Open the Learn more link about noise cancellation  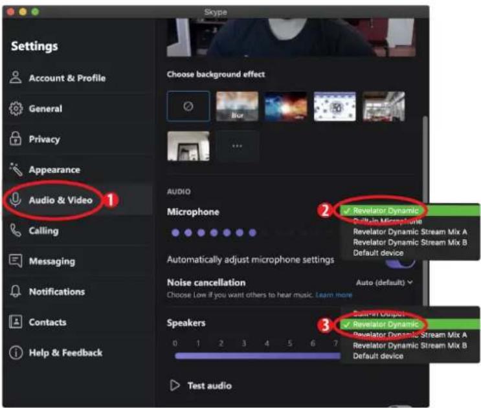pyautogui.click(x=334, y=295)
